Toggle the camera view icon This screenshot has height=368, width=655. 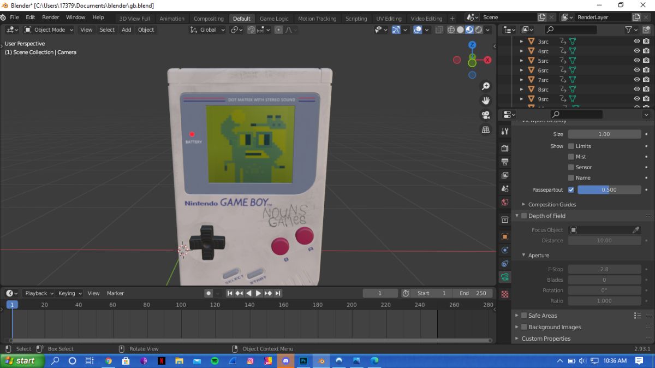click(485, 115)
